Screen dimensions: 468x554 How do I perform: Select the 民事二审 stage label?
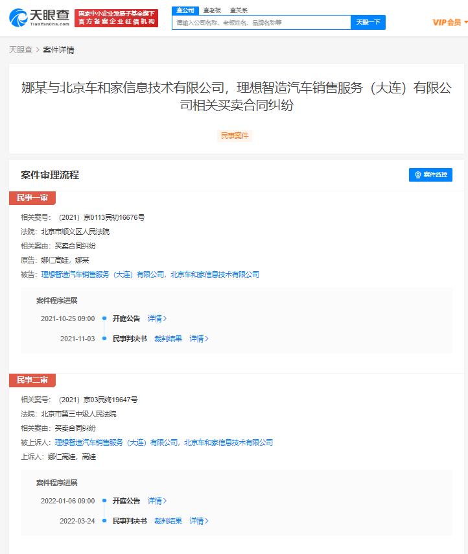pyautogui.click(x=32, y=380)
